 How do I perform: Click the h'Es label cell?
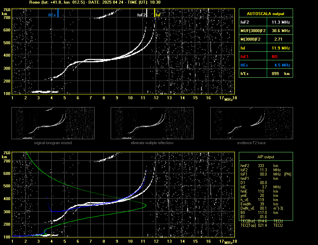253,74
